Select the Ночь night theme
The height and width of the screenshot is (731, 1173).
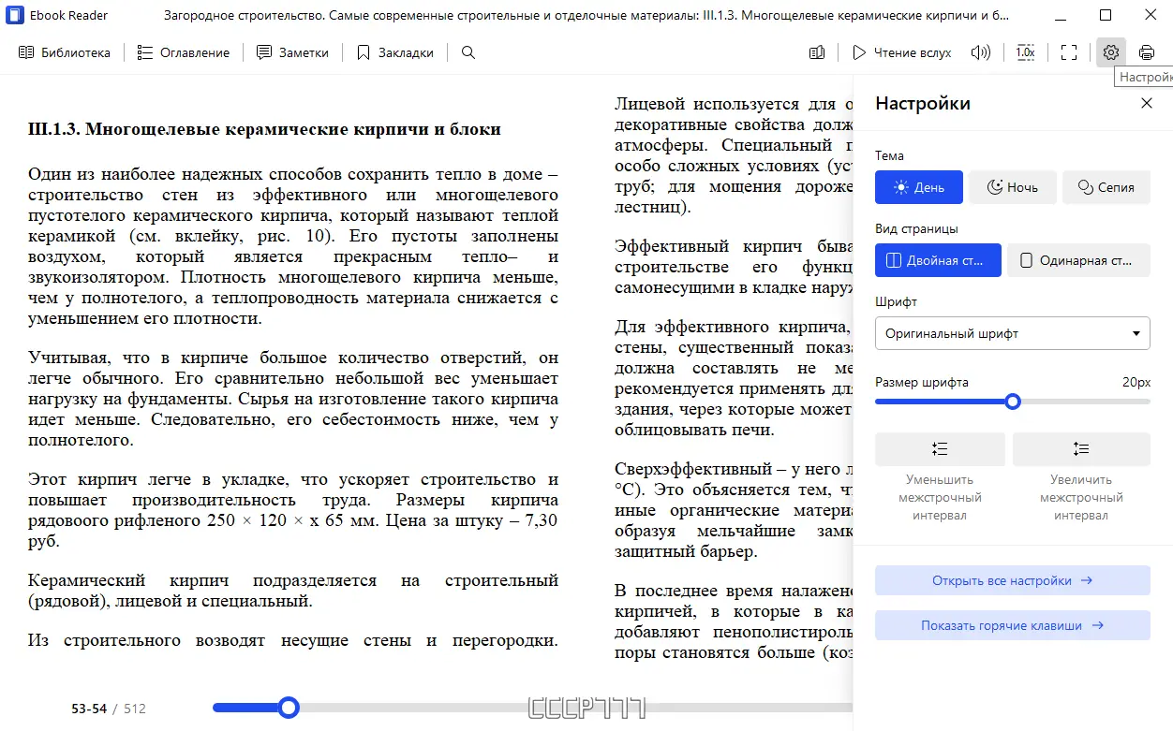tap(1013, 186)
